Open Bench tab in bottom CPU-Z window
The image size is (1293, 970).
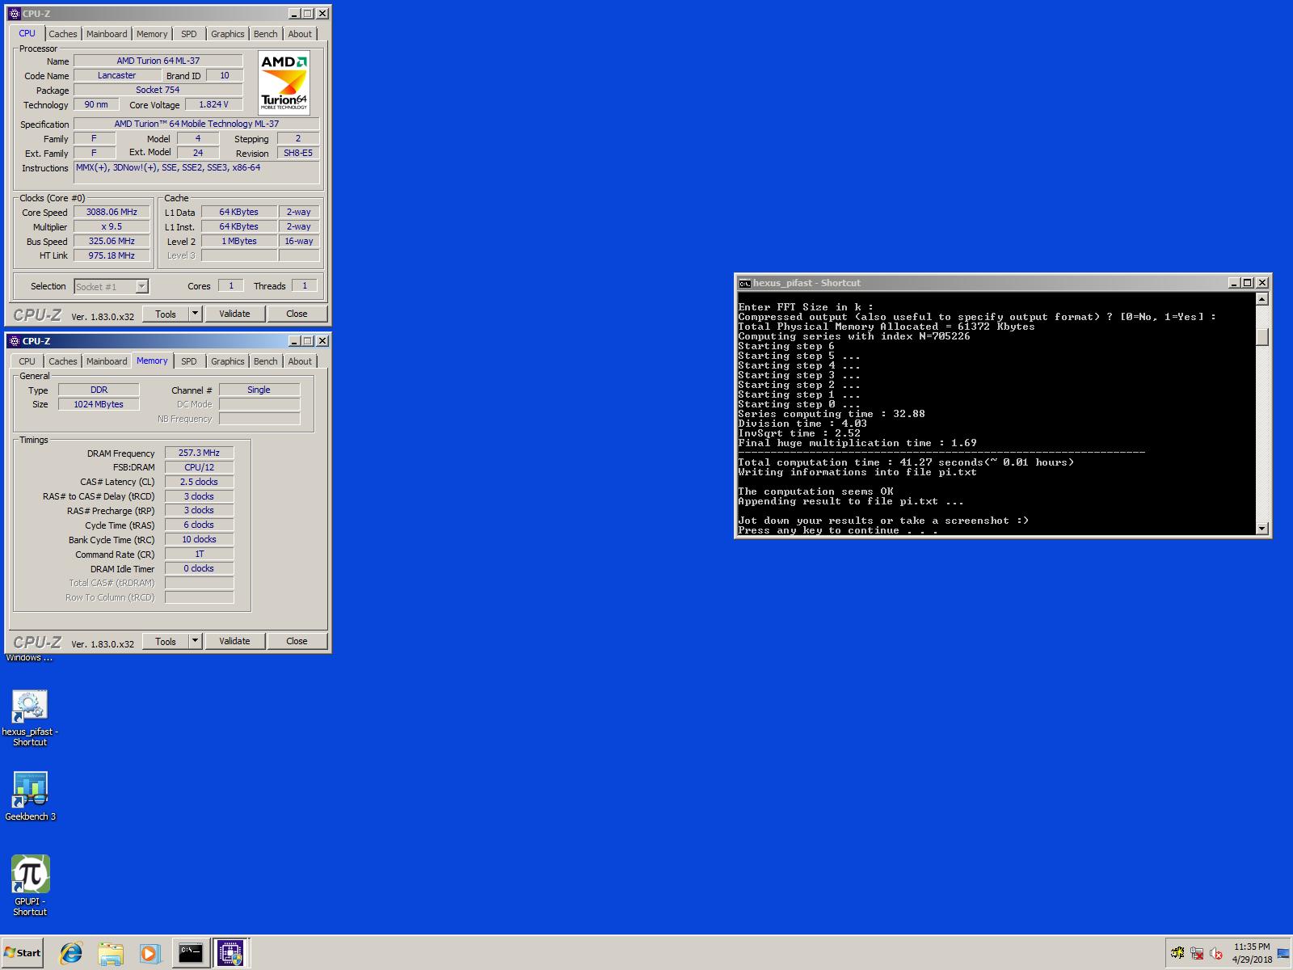pos(266,361)
